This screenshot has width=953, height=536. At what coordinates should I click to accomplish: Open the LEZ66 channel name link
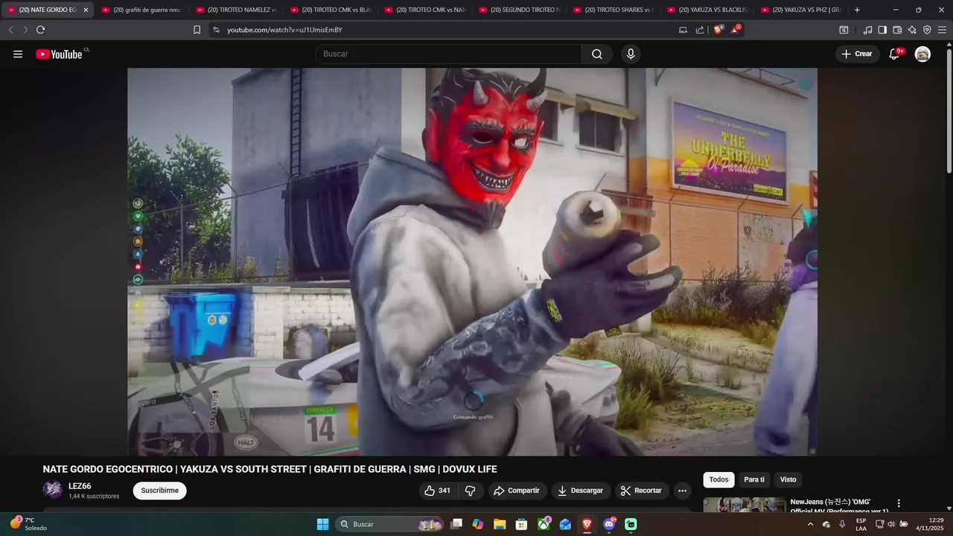coord(80,486)
